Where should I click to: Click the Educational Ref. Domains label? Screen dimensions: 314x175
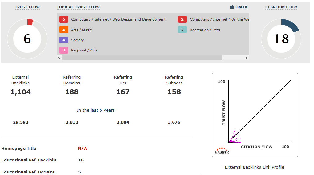28,172
